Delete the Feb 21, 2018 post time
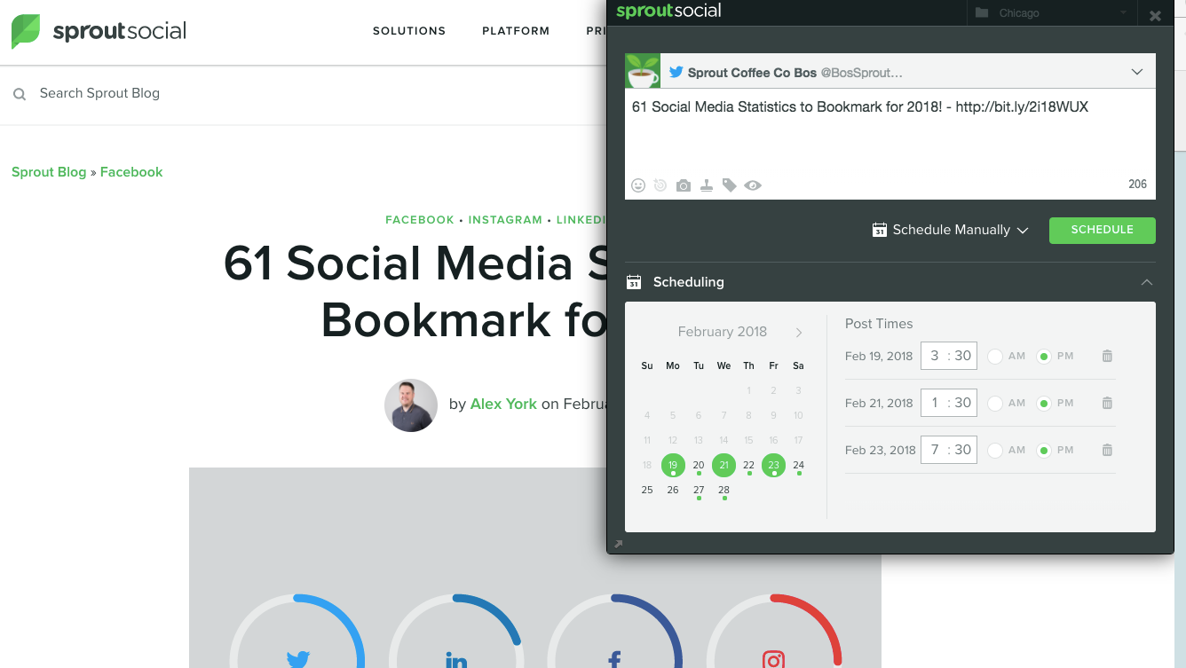The width and height of the screenshot is (1186, 668). [x=1107, y=403]
